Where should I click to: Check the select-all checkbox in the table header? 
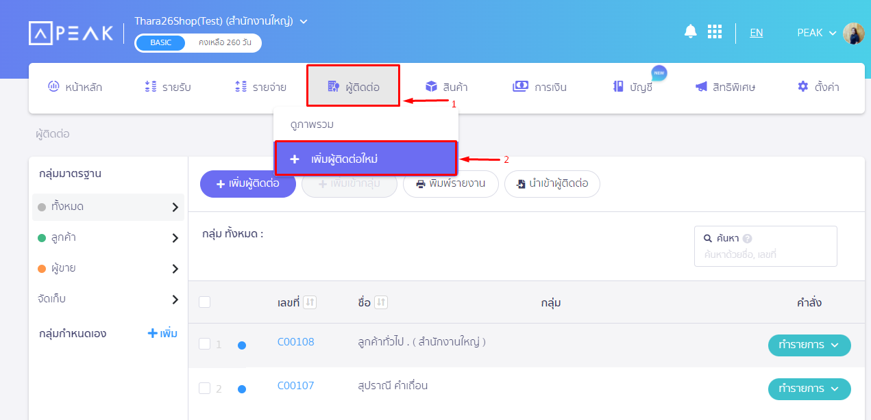204,301
